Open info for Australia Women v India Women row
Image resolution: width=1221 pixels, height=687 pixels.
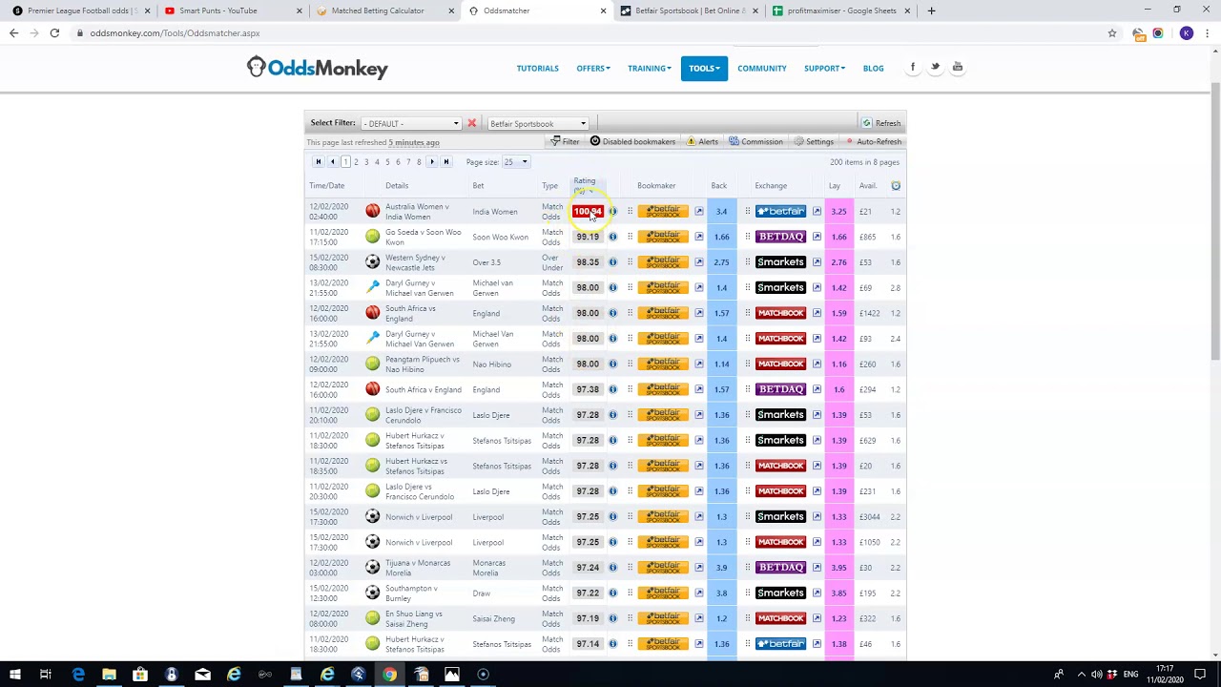[612, 212]
